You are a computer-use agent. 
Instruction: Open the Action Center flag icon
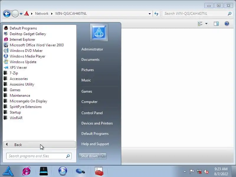[x=192, y=171]
